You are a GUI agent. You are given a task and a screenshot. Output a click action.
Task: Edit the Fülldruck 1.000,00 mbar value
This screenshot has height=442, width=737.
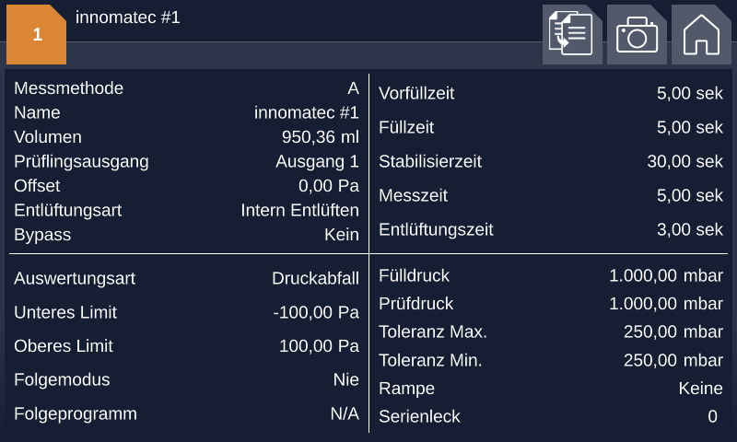tap(665, 275)
